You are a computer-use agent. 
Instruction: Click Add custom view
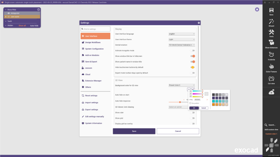click(x=271, y=129)
